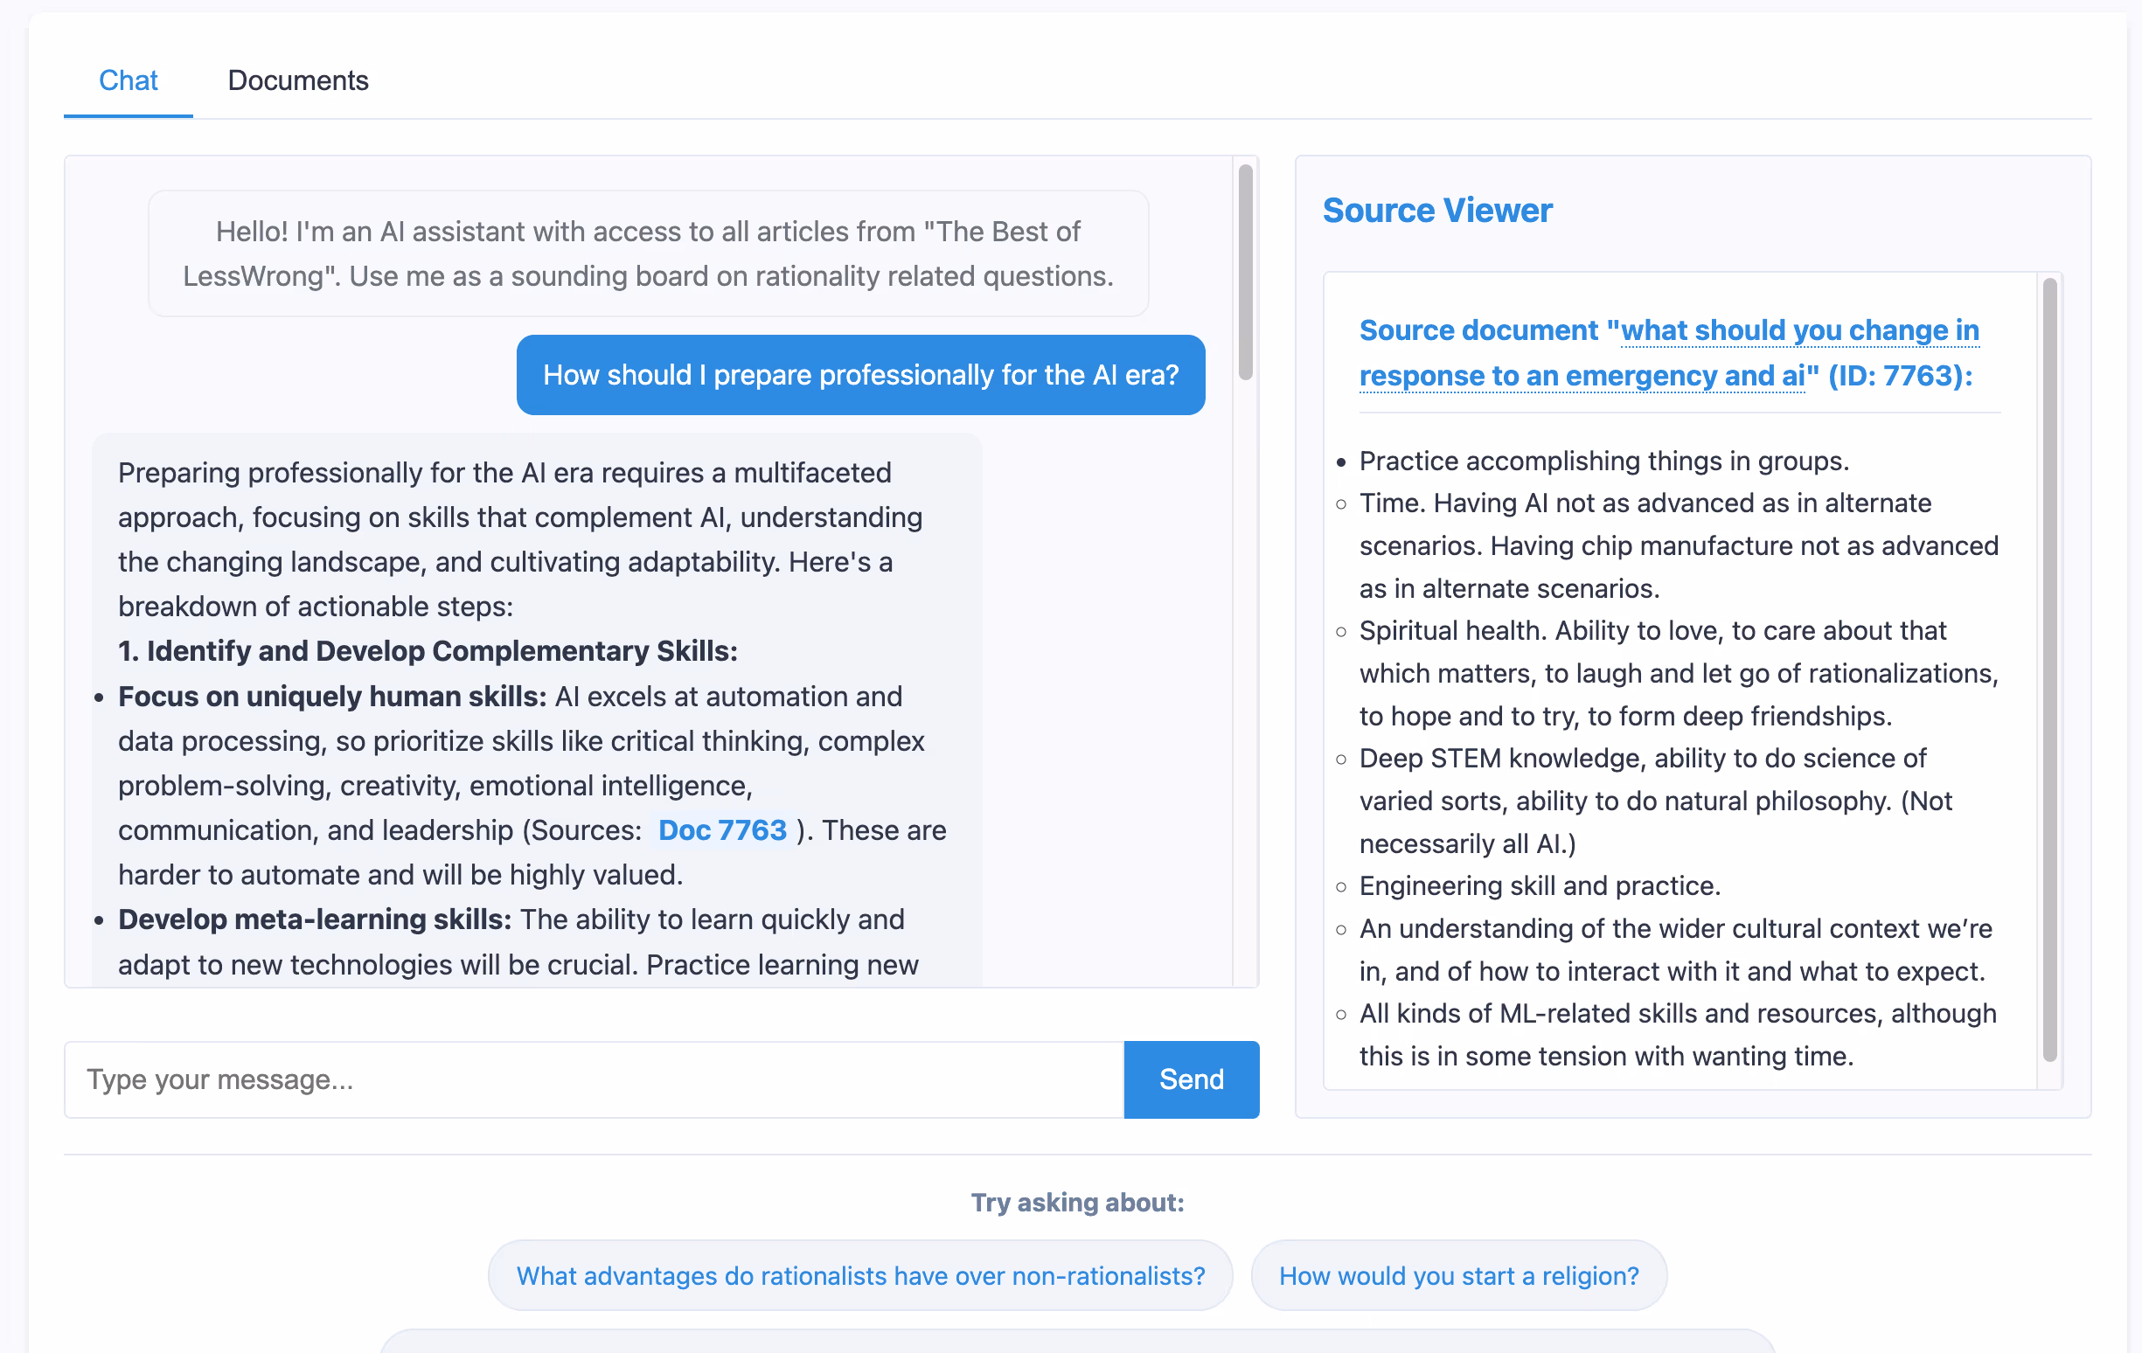Viewport: 2142px width, 1353px height.
Task: Select the Chat tab
Action: (129, 81)
